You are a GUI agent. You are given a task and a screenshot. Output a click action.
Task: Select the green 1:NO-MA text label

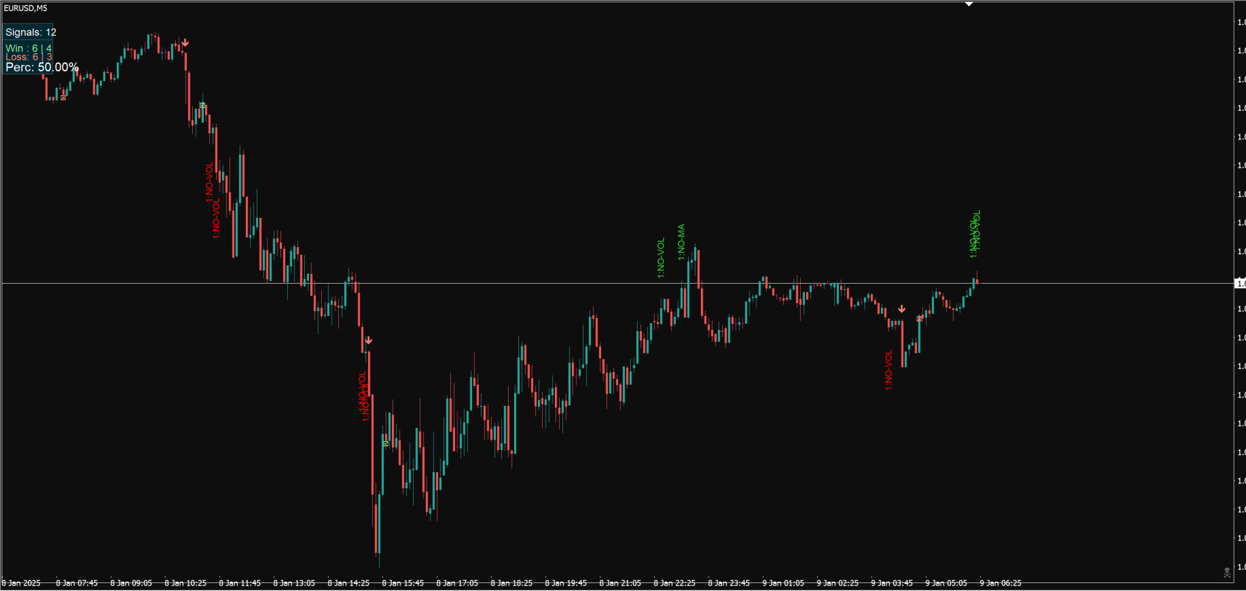pyautogui.click(x=681, y=242)
